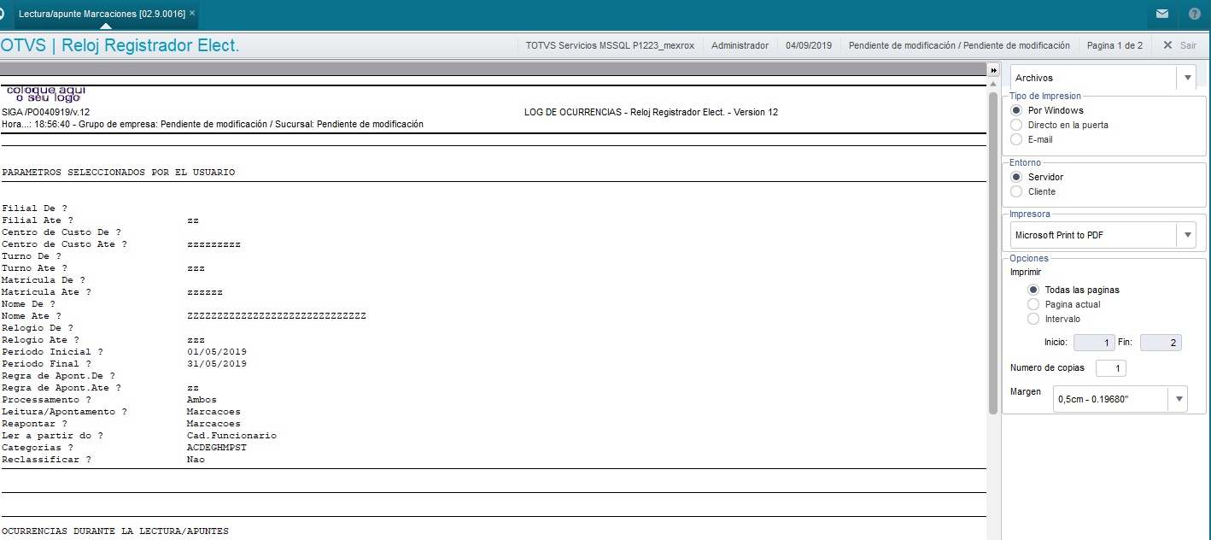Screen dimensions: 1211x540
Task: Click the Processamento value Ambos
Action: (x=202, y=399)
